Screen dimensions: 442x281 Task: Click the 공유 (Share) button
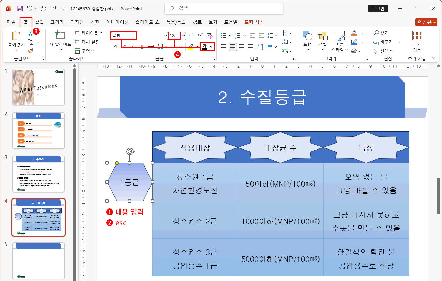click(x=426, y=21)
